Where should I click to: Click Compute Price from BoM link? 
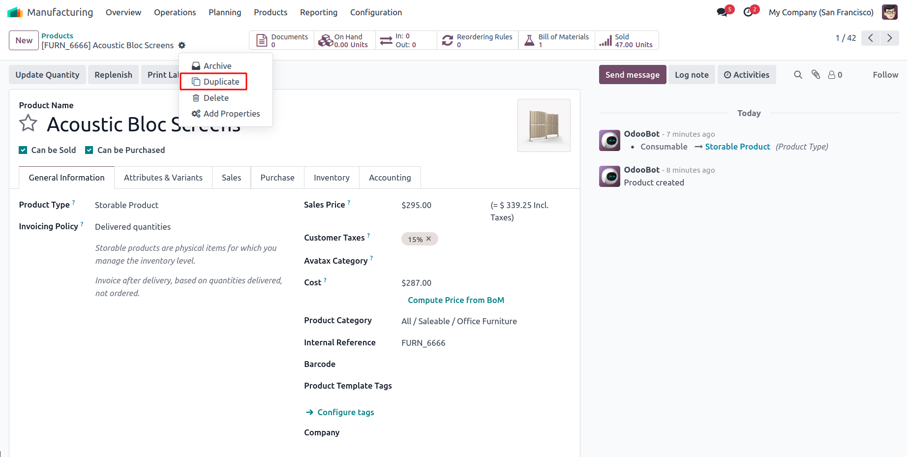(456, 300)
